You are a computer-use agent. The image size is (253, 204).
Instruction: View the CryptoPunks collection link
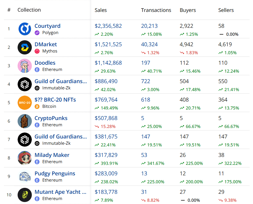click(51, 118)
